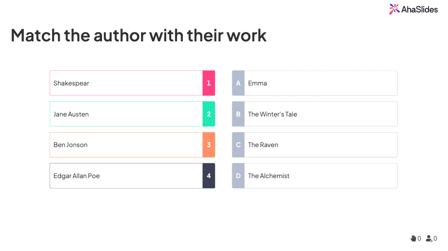Click the AhaSlides logo icon

(x=394, y=9)
